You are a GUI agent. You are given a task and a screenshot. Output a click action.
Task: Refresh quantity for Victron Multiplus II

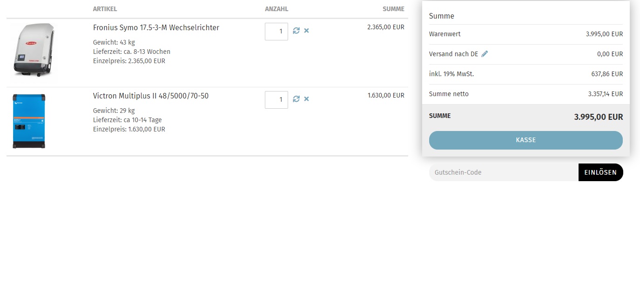[x=296, y=99]
